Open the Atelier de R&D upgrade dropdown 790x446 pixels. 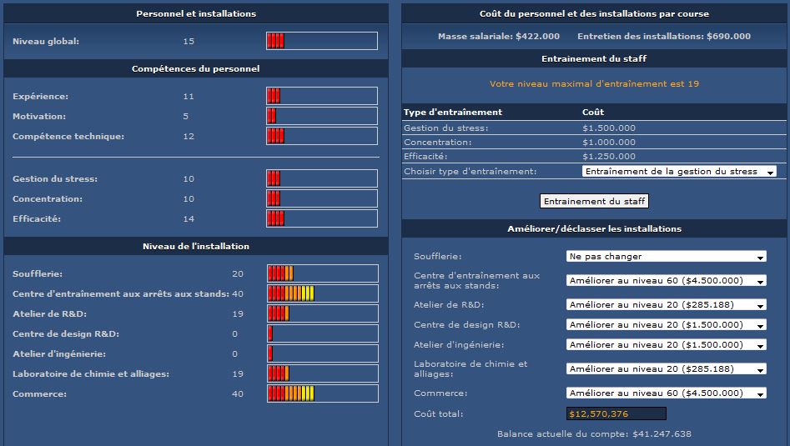tap(666, 304)
